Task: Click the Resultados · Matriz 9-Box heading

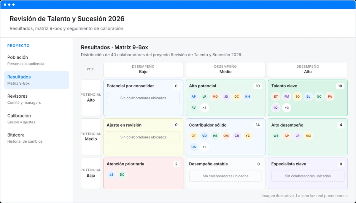Action: [115, 47]
